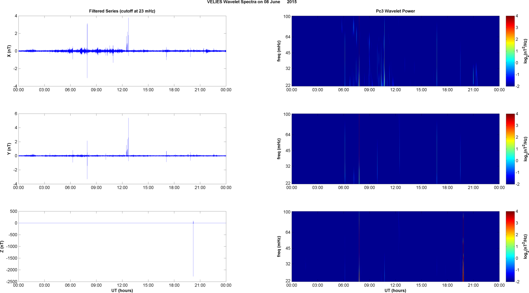The width and height of the screenshot is (529, 293).
Task: Click the "X (nT)" axis label
Action: coord(9,51)
